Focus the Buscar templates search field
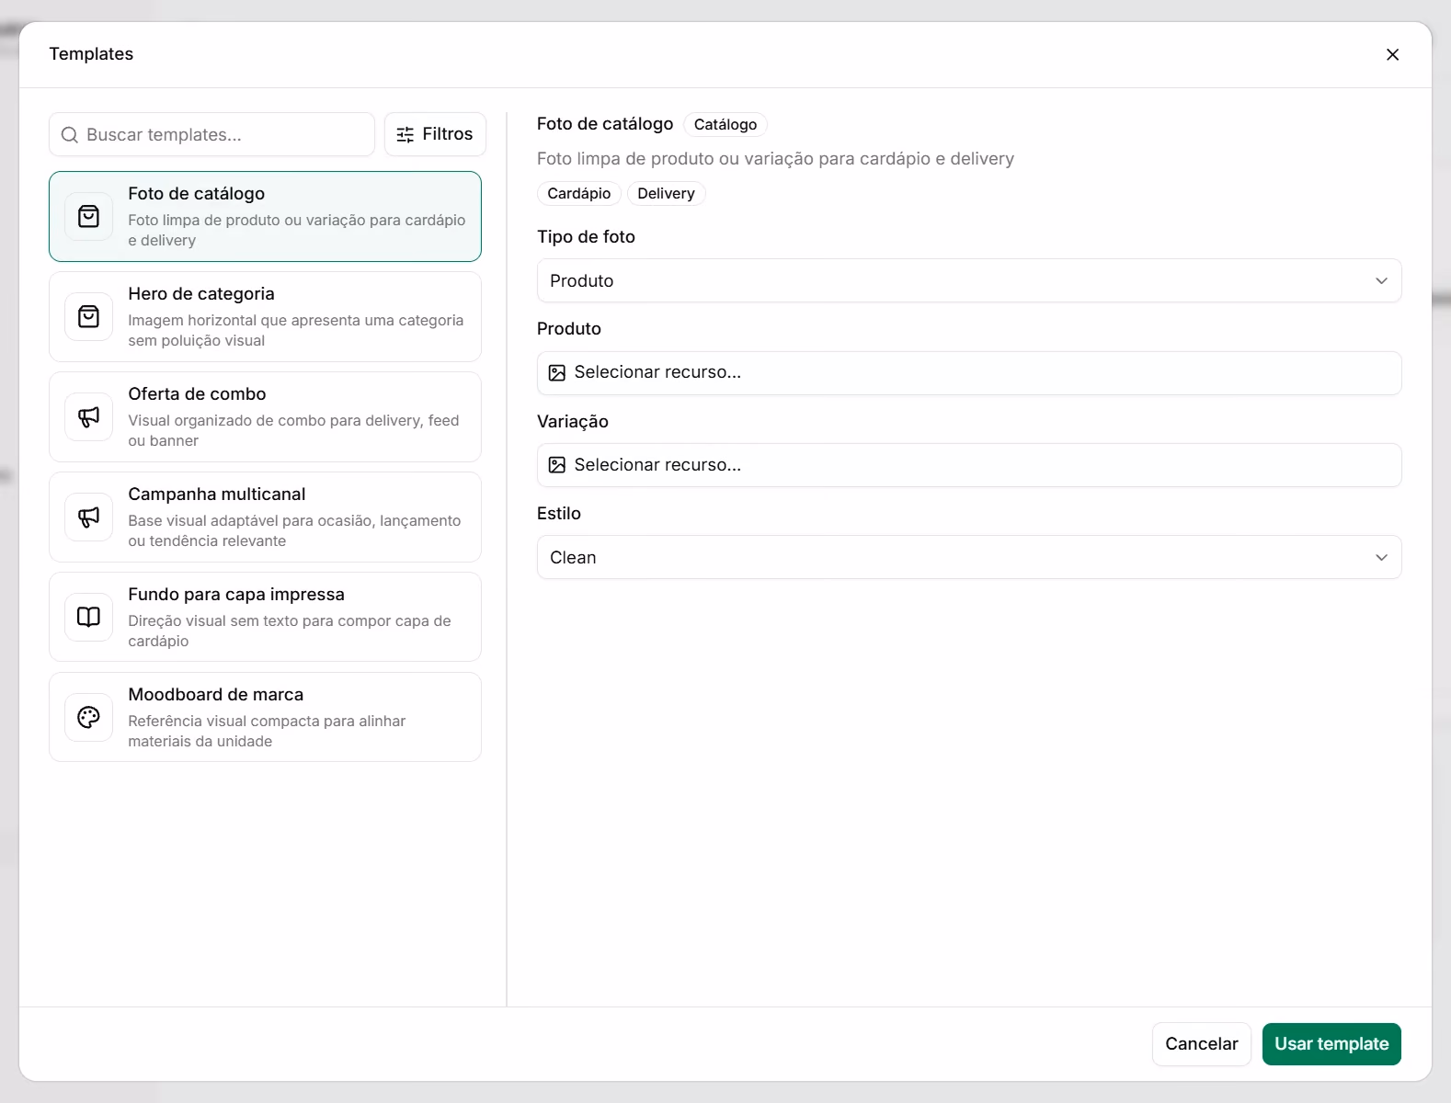1451x1103 pixels. [x=211, y=134]
